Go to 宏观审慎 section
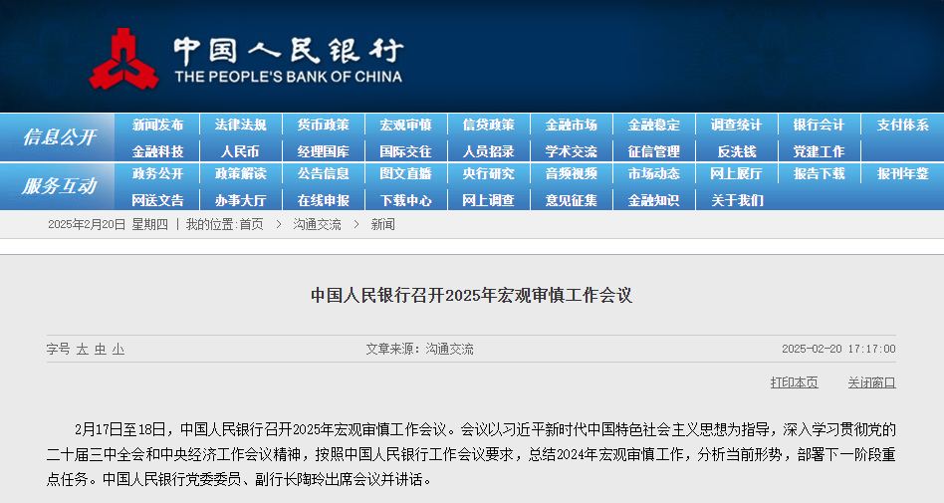 tap(405, 125)
